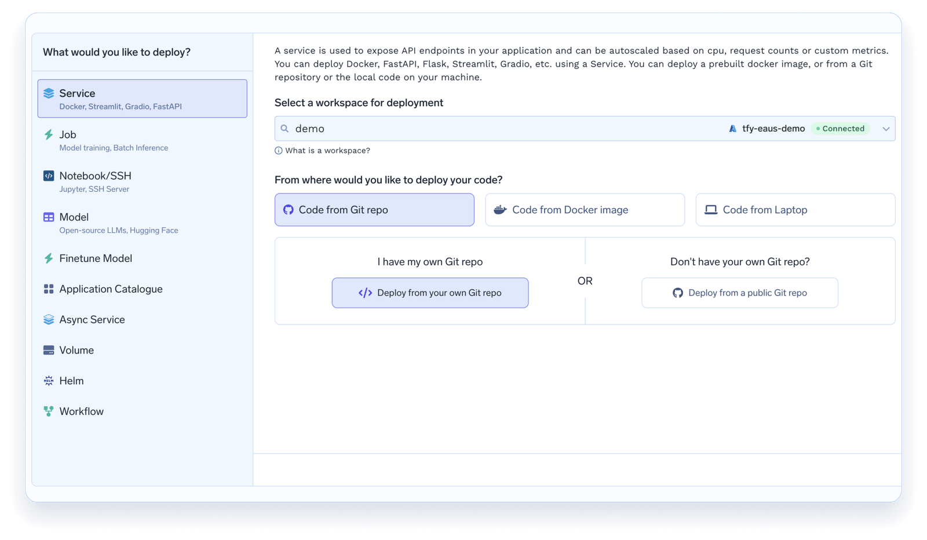
Task: Select the Code from Git repo option
Action: (374, 210)
